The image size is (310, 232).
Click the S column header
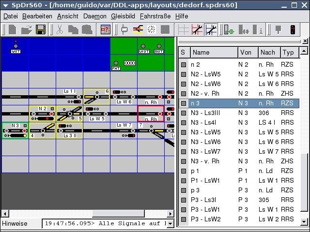(184, 53)
